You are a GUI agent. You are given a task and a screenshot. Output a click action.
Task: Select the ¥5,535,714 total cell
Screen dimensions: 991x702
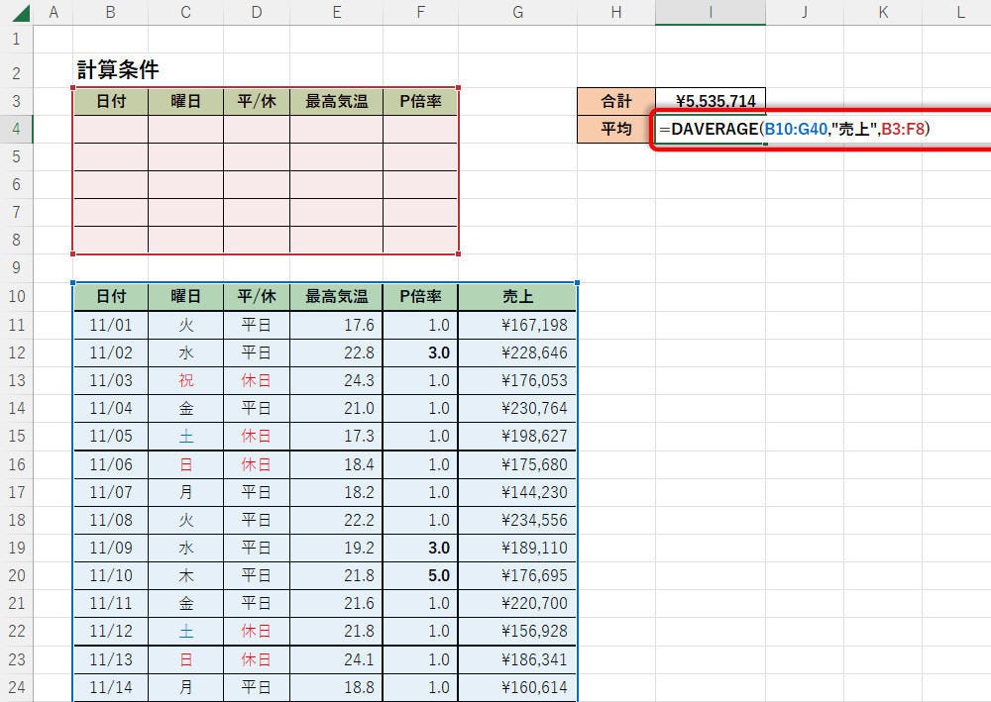[710, 101]
